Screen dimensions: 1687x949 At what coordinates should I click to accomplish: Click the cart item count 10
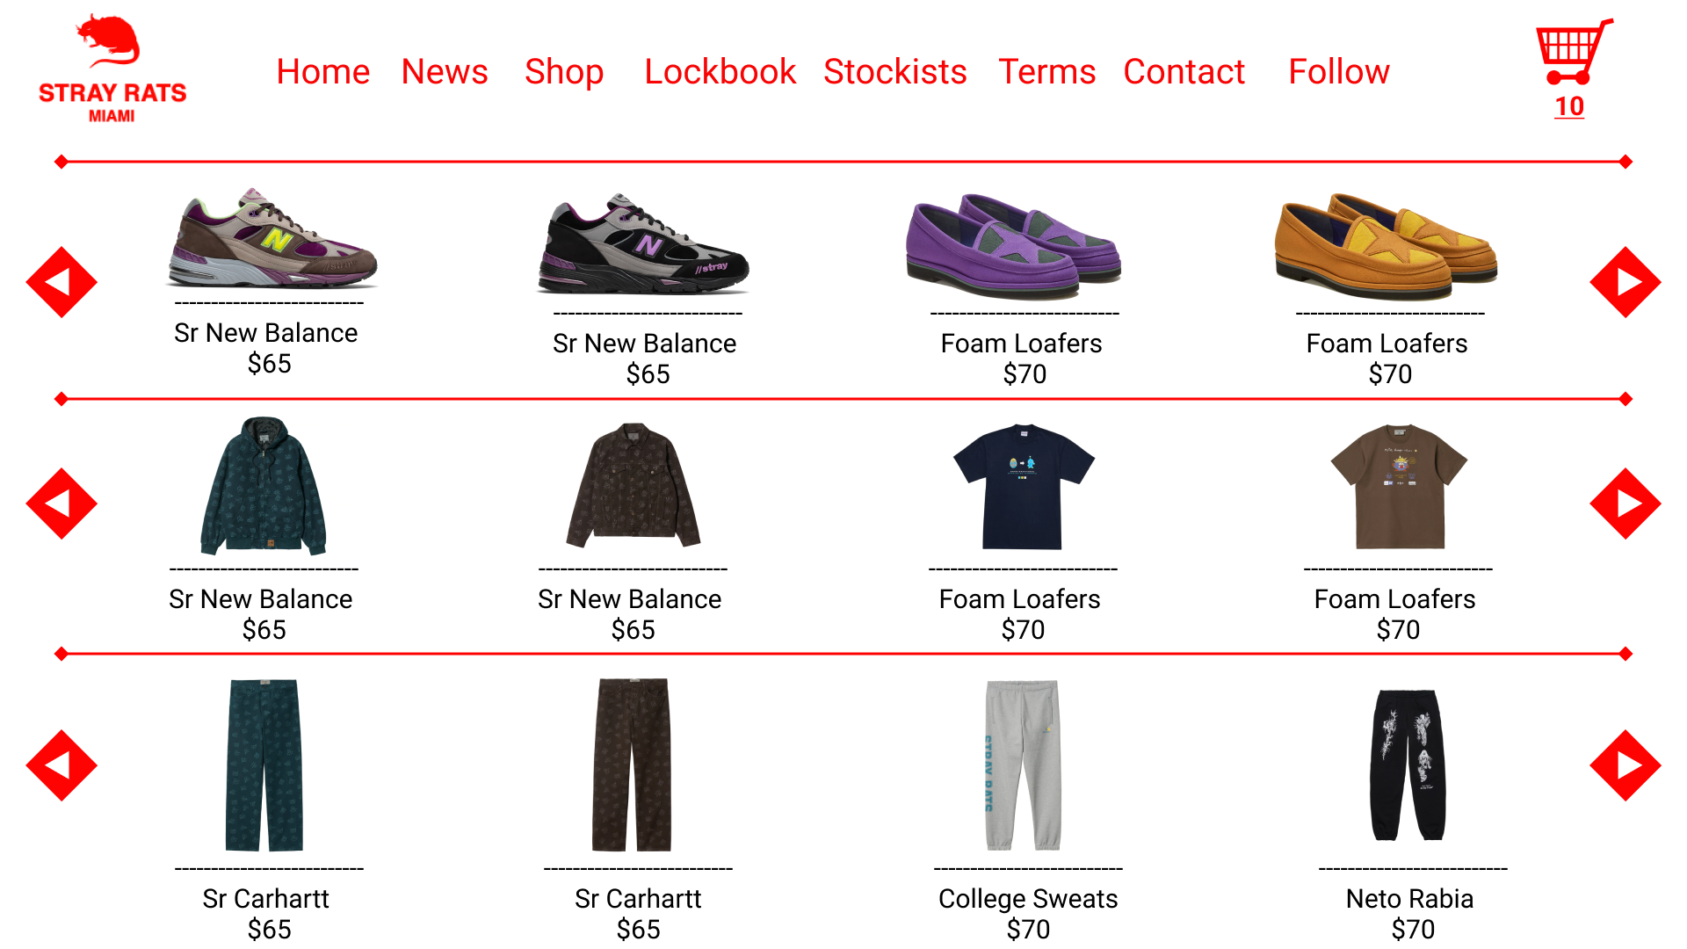point(1569,106)
